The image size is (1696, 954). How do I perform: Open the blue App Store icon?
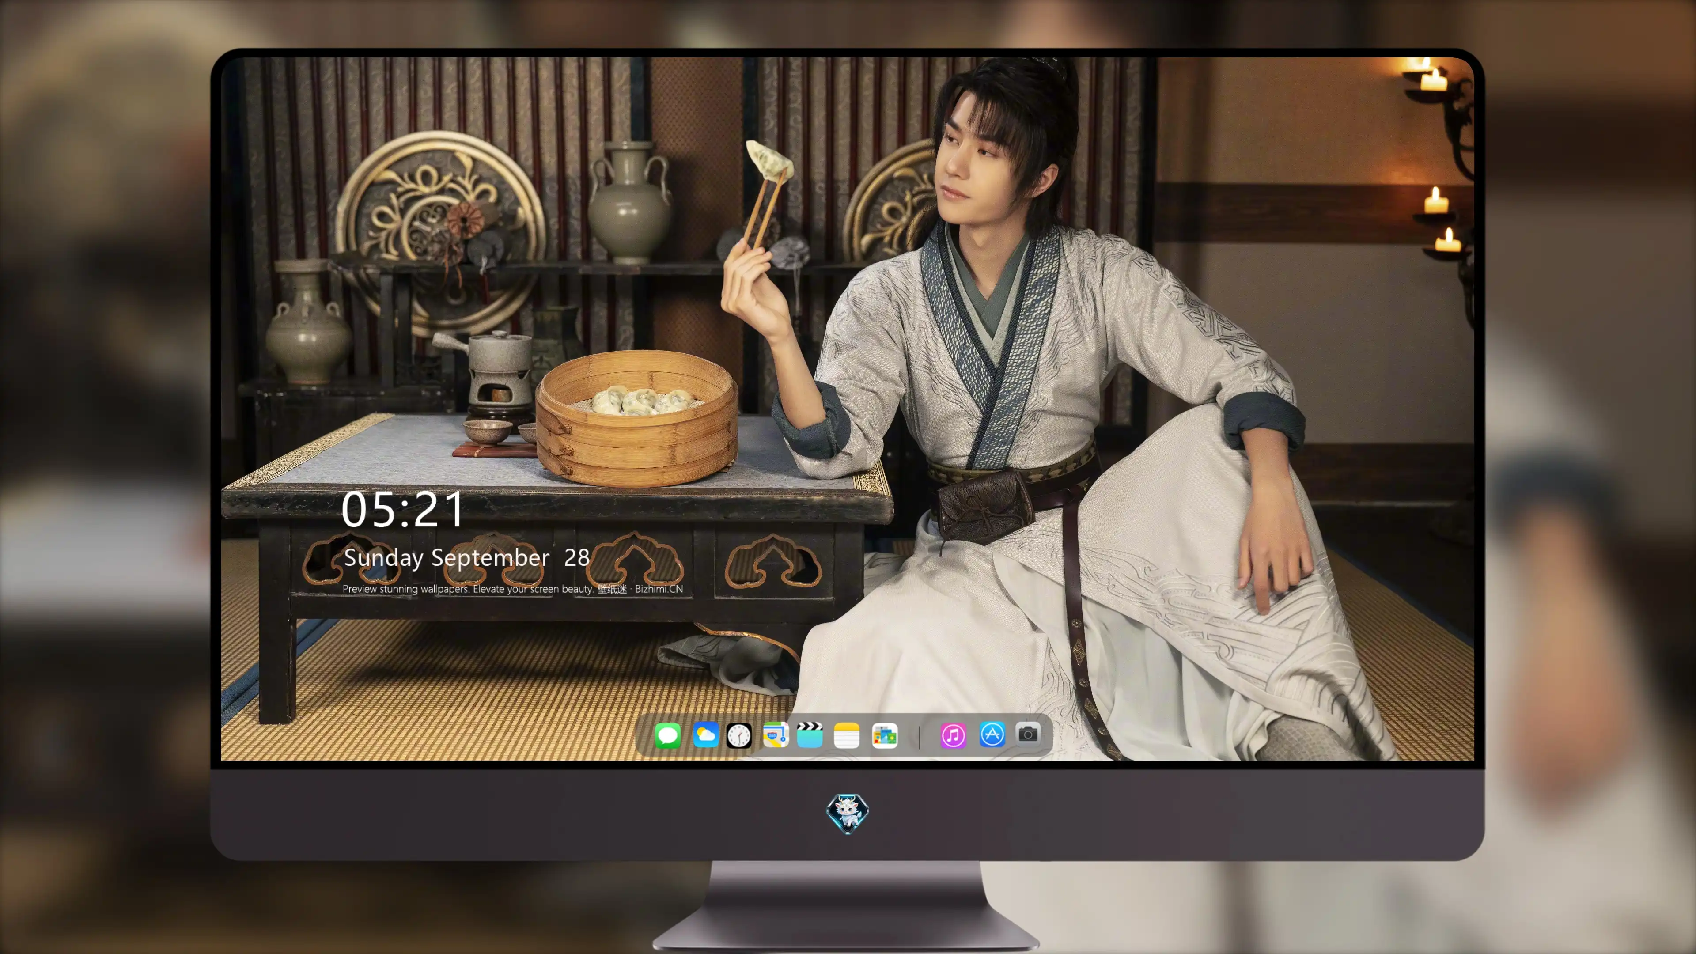992,734
